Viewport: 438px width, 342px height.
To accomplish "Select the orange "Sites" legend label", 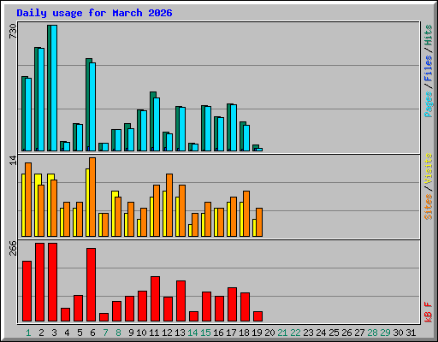I will click(428, 207).
